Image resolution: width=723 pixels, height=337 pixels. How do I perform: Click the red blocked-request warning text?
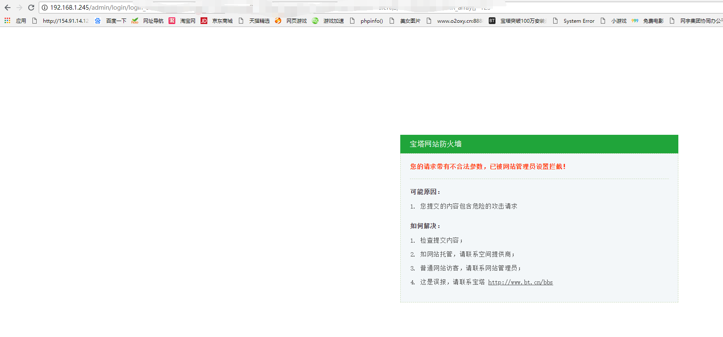[488, 167]
